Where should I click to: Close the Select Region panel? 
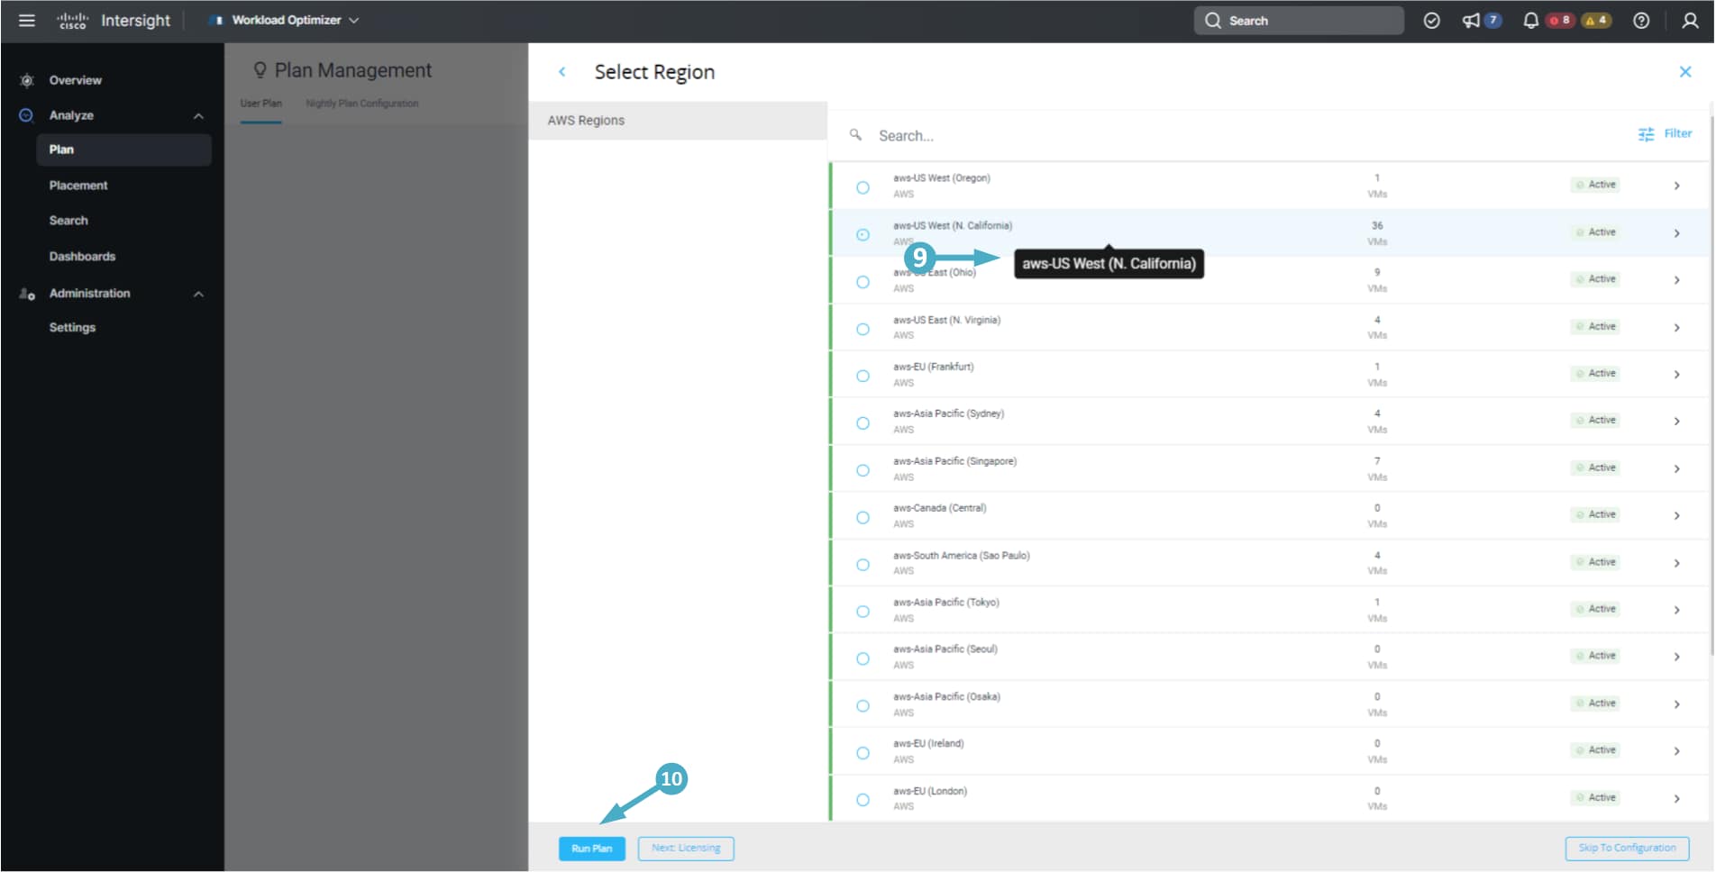1684,72
